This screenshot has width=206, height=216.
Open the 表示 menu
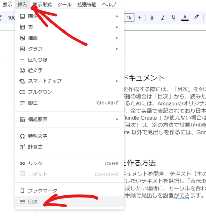[x=7, y=4]
